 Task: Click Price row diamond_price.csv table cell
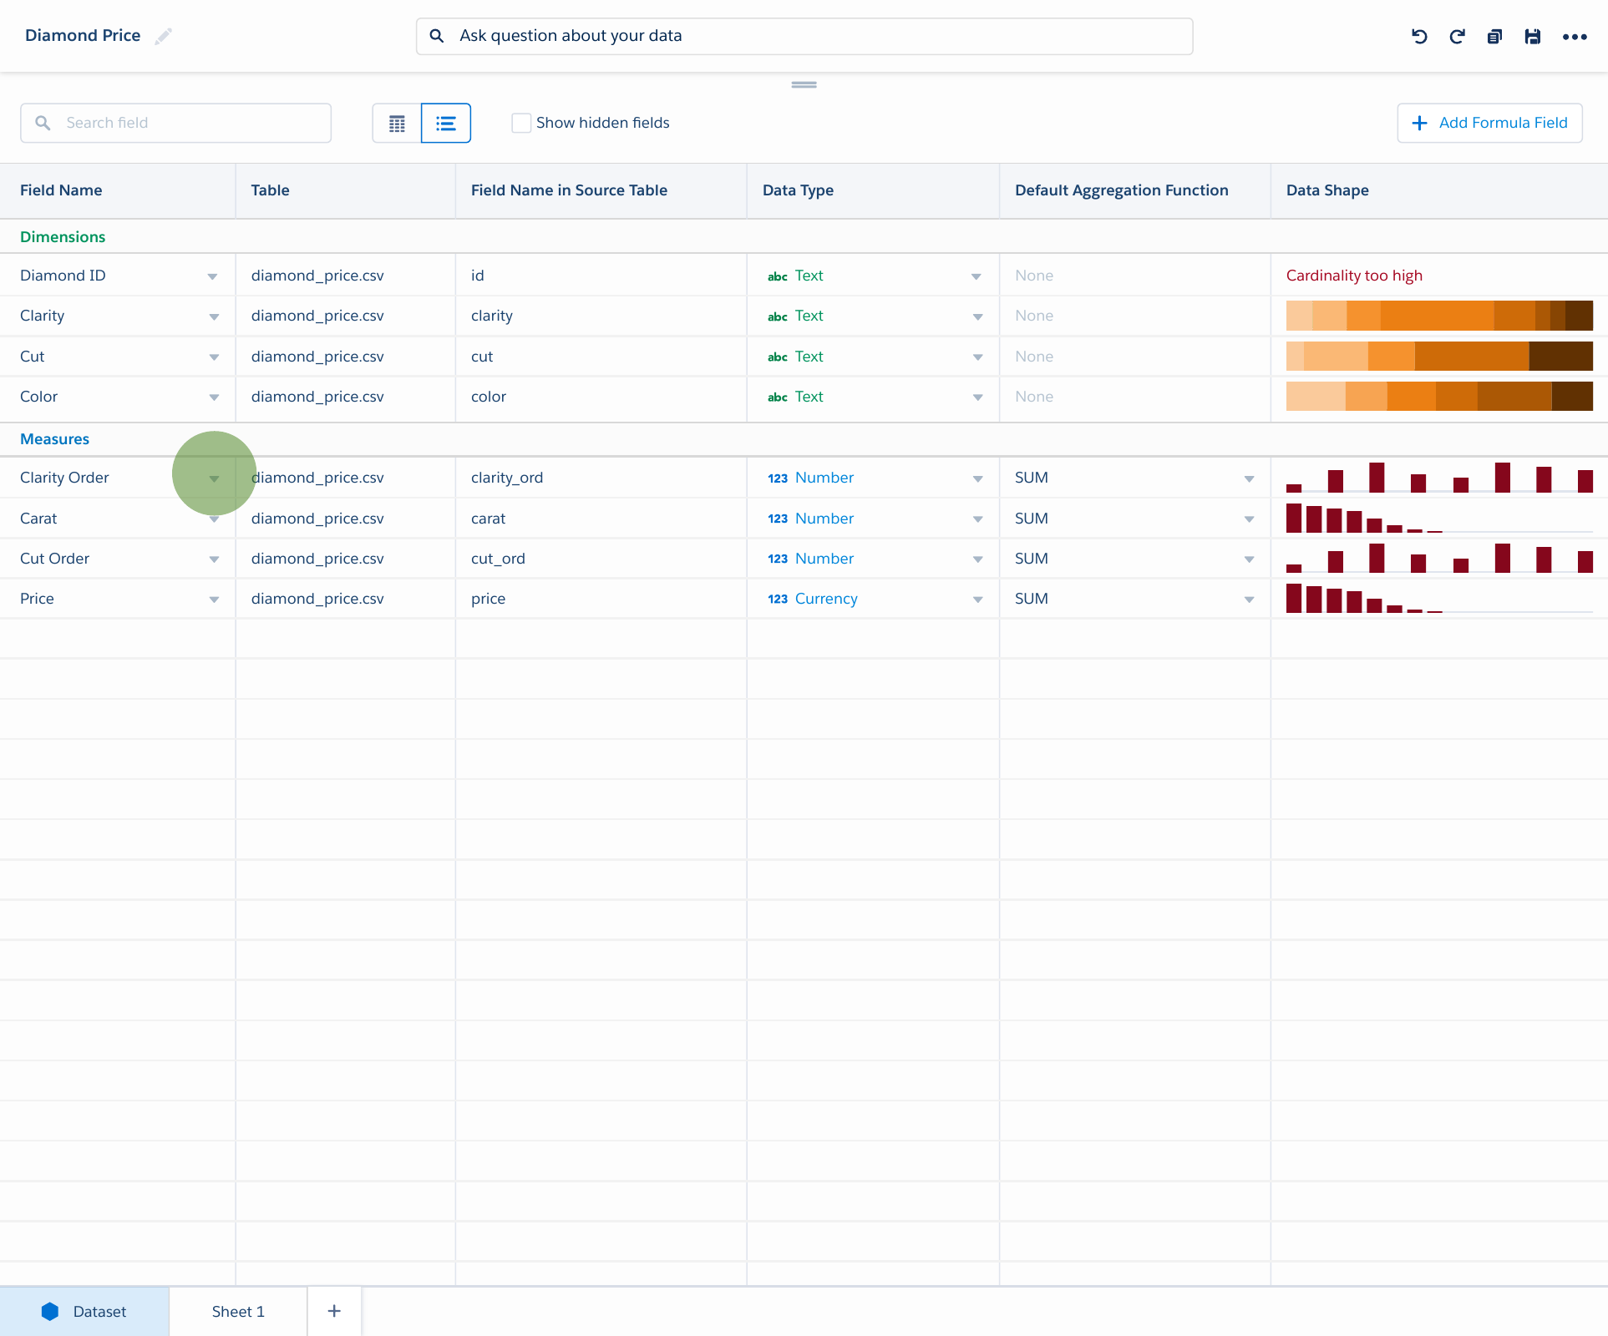pos(346,599)
